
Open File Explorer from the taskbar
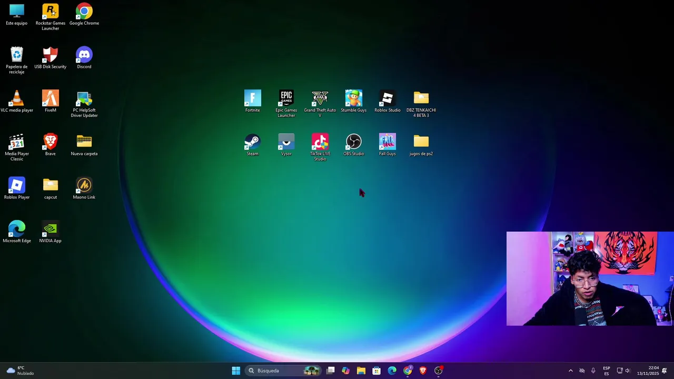(x=361, y=371)
